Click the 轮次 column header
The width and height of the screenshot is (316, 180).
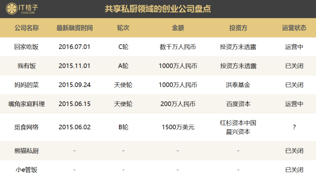[123, 28]
